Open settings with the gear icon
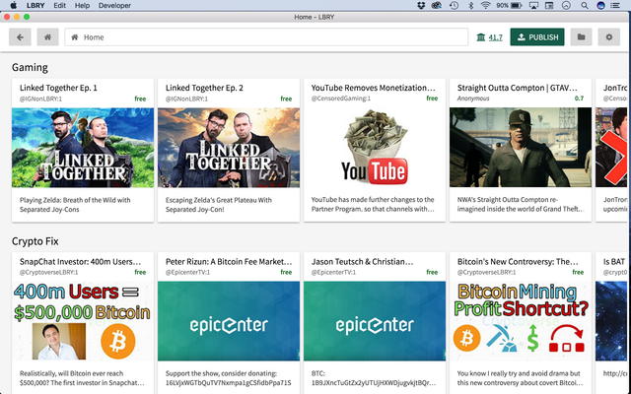Viewport: 631px width, 394px height. [609, 37]
